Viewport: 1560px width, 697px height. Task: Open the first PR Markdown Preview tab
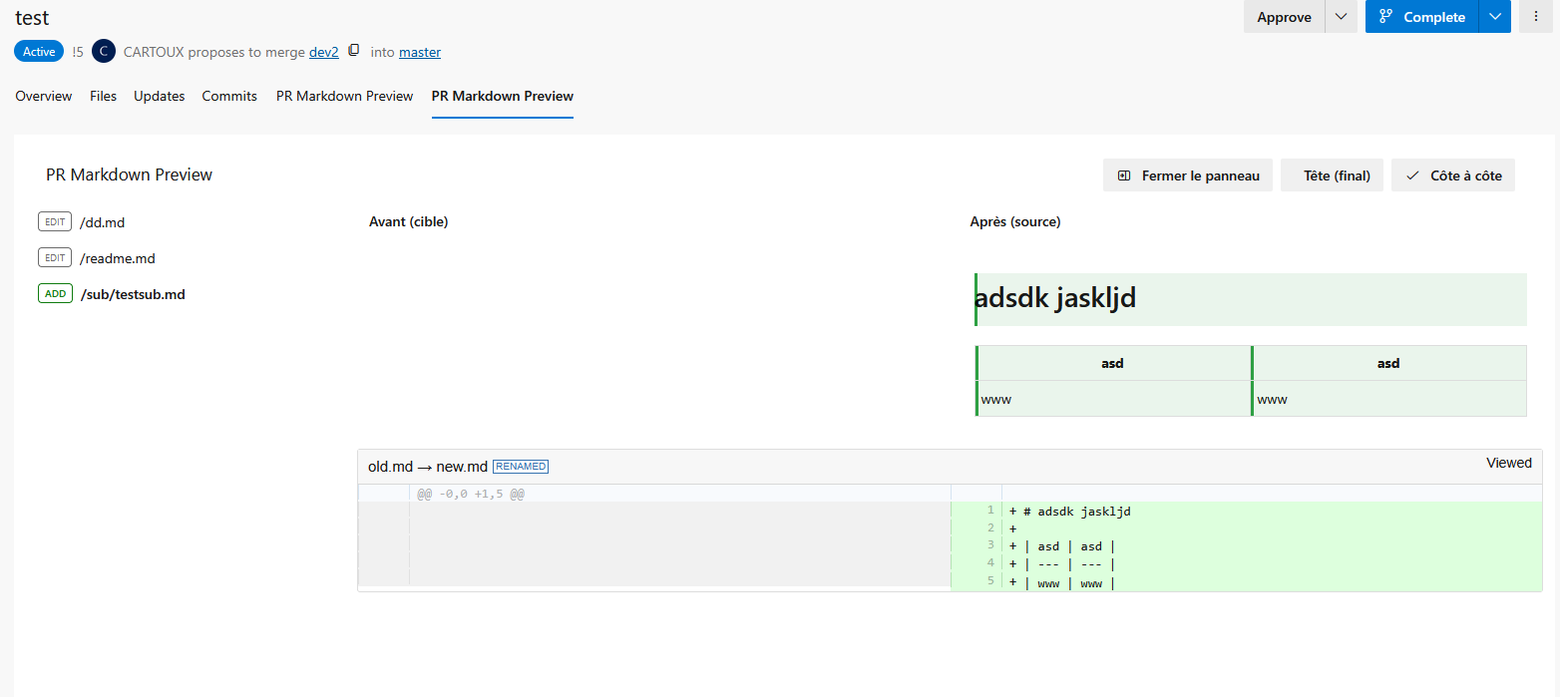click(344, 97)
